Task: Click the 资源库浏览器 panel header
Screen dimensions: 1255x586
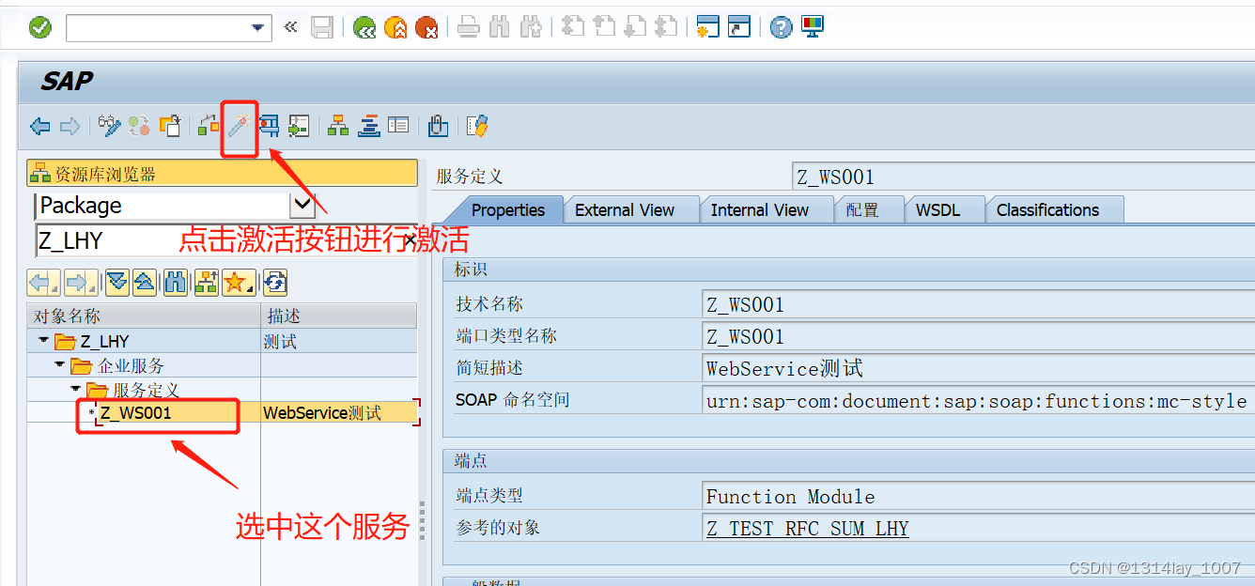Action: pyautogui.click(x=223, y=174)
